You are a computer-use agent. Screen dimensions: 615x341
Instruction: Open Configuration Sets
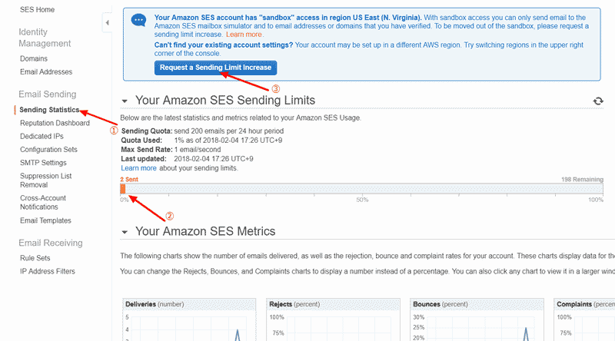coord(48,149)
